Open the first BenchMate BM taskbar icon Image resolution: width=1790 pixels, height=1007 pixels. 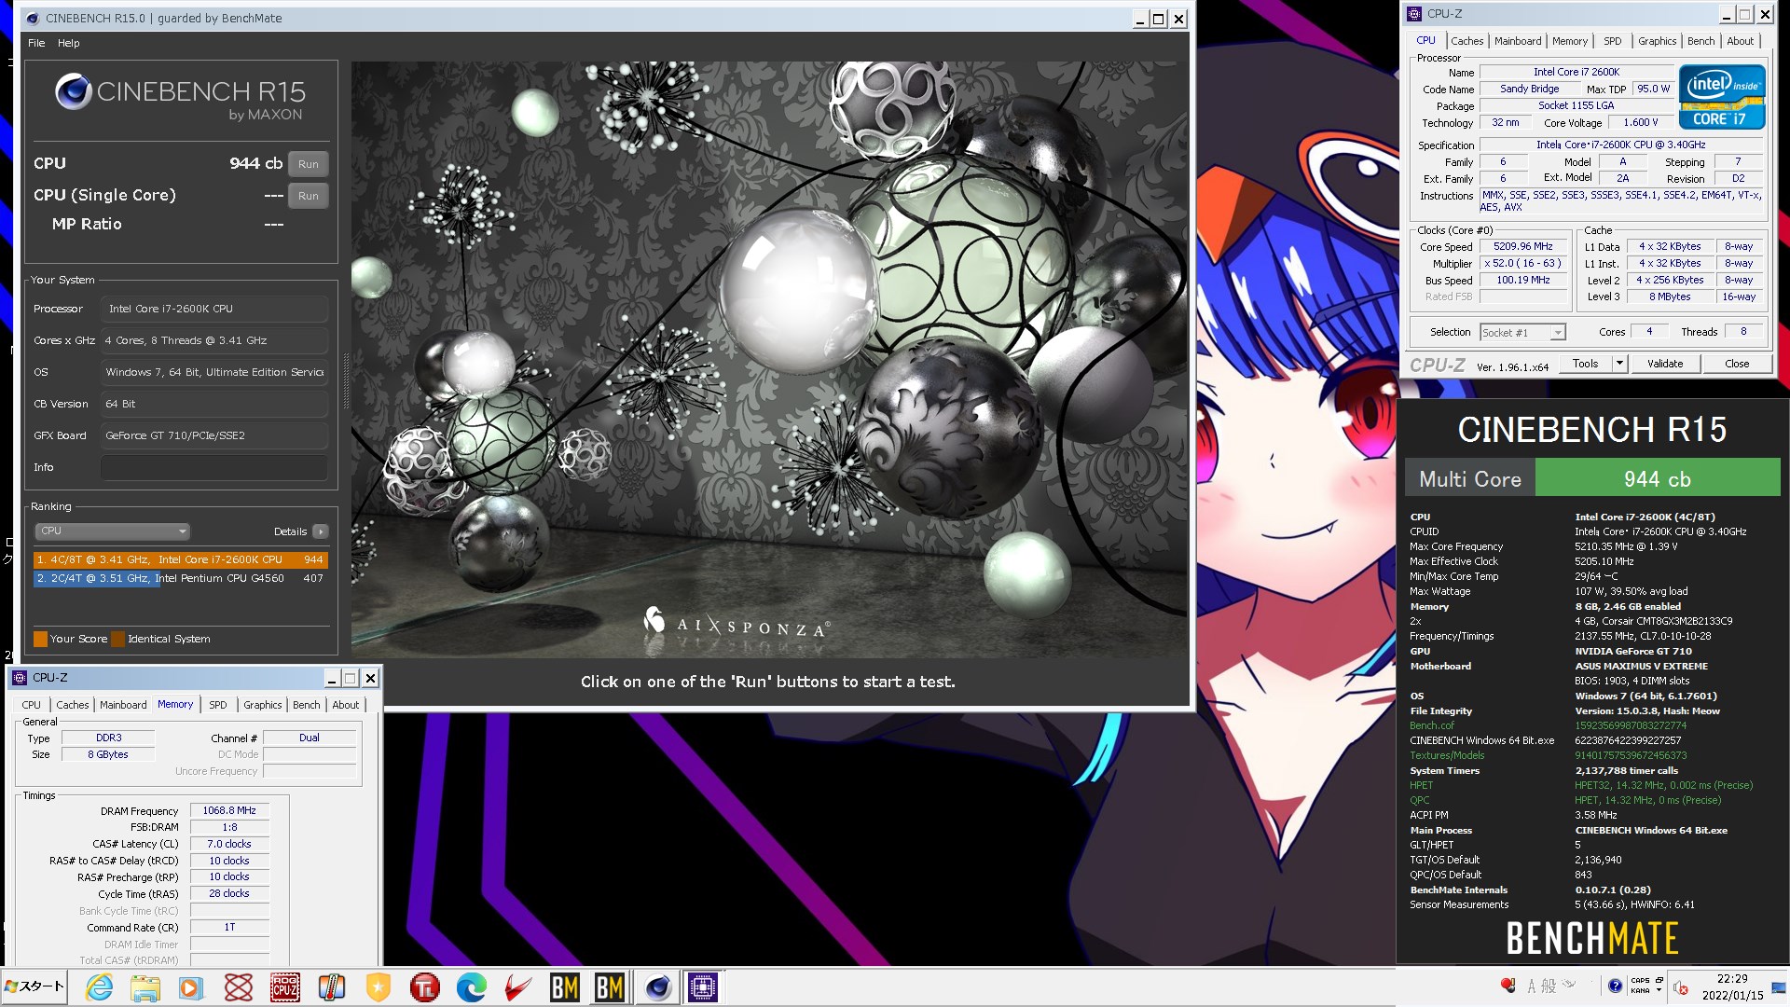tap(564, 987)
